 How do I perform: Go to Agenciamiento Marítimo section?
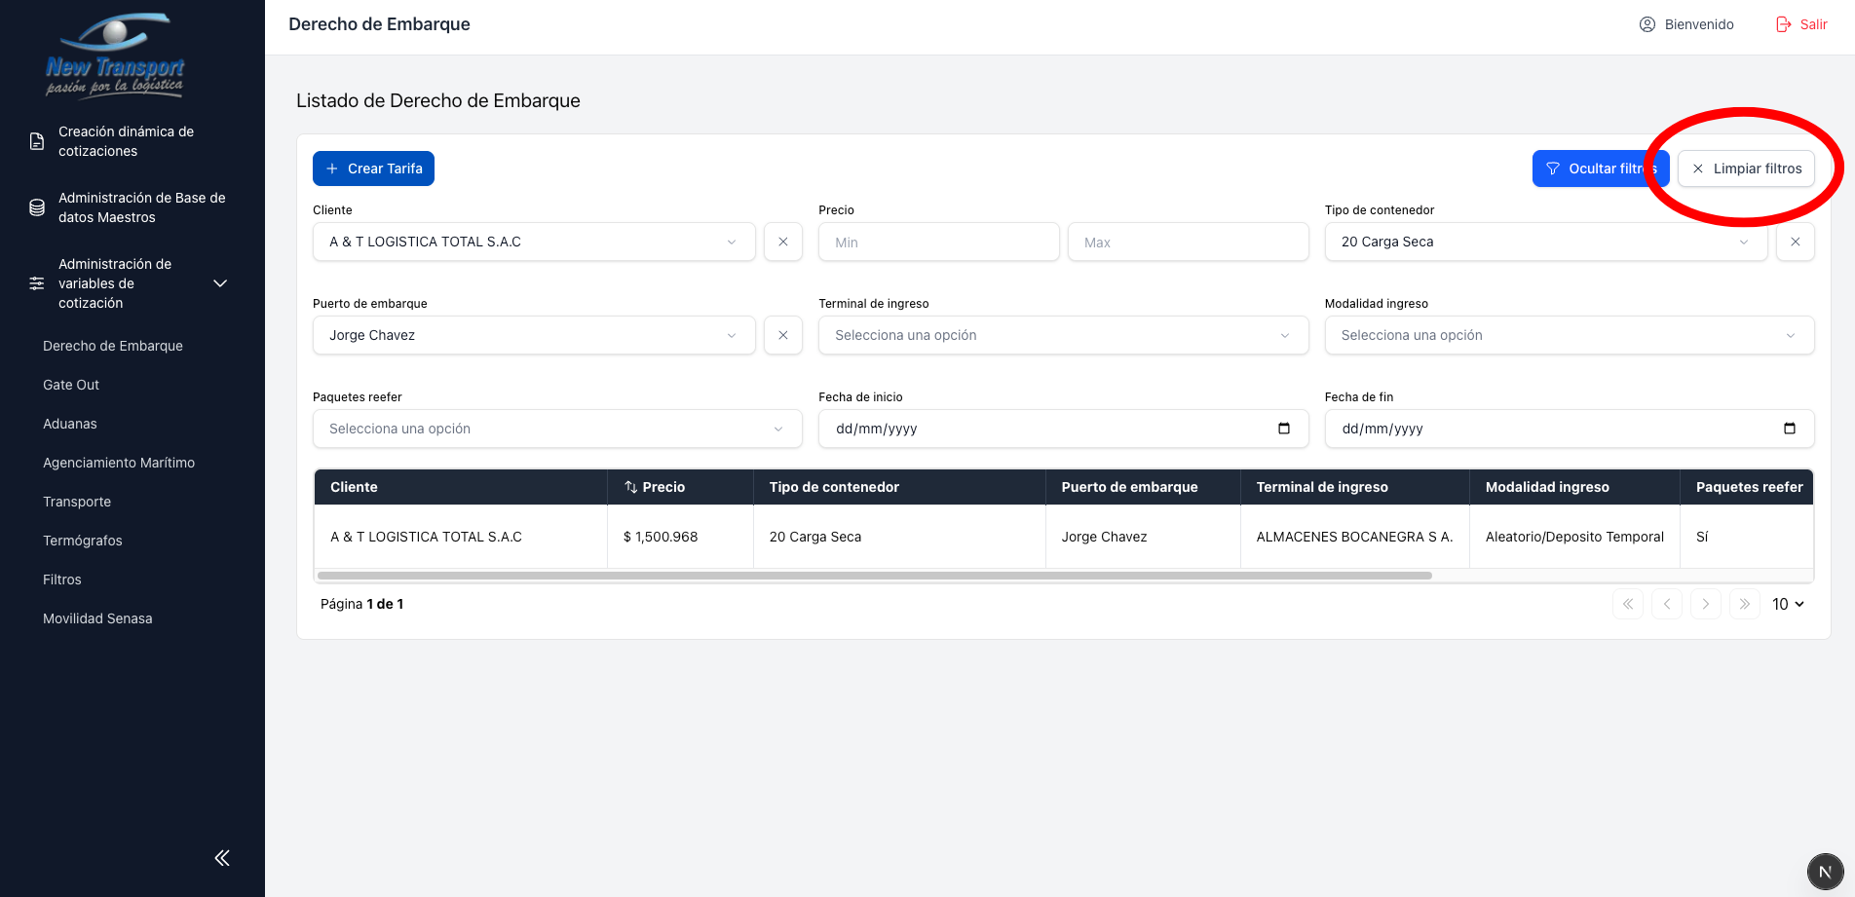[x=119, y=463]
